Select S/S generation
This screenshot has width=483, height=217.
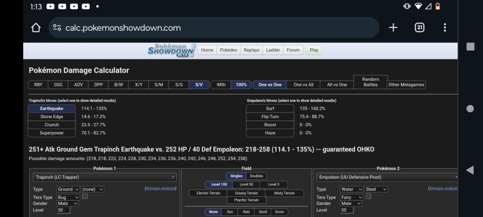[179, 85]
